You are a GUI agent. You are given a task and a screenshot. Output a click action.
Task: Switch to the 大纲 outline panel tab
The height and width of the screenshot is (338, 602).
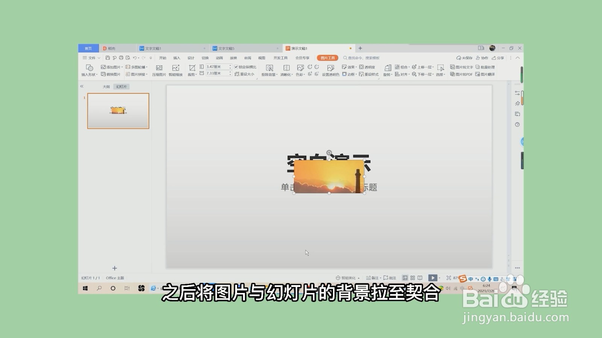click(106, 87)
